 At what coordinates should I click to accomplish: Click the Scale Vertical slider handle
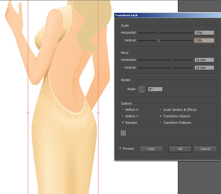(x=158, y=40)
